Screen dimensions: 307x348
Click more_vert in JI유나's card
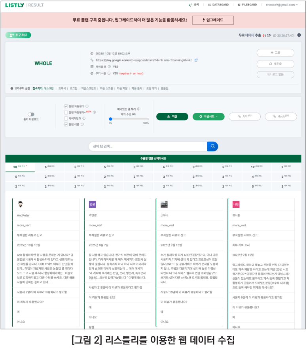pos(167,225)
